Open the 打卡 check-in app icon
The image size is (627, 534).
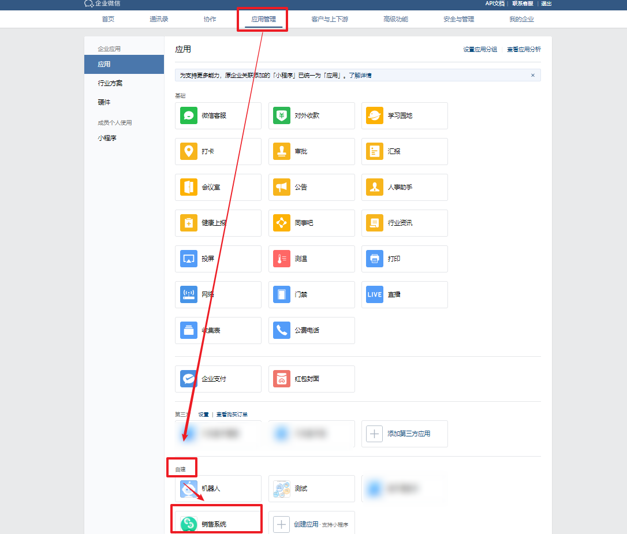(x=188, y=151)
